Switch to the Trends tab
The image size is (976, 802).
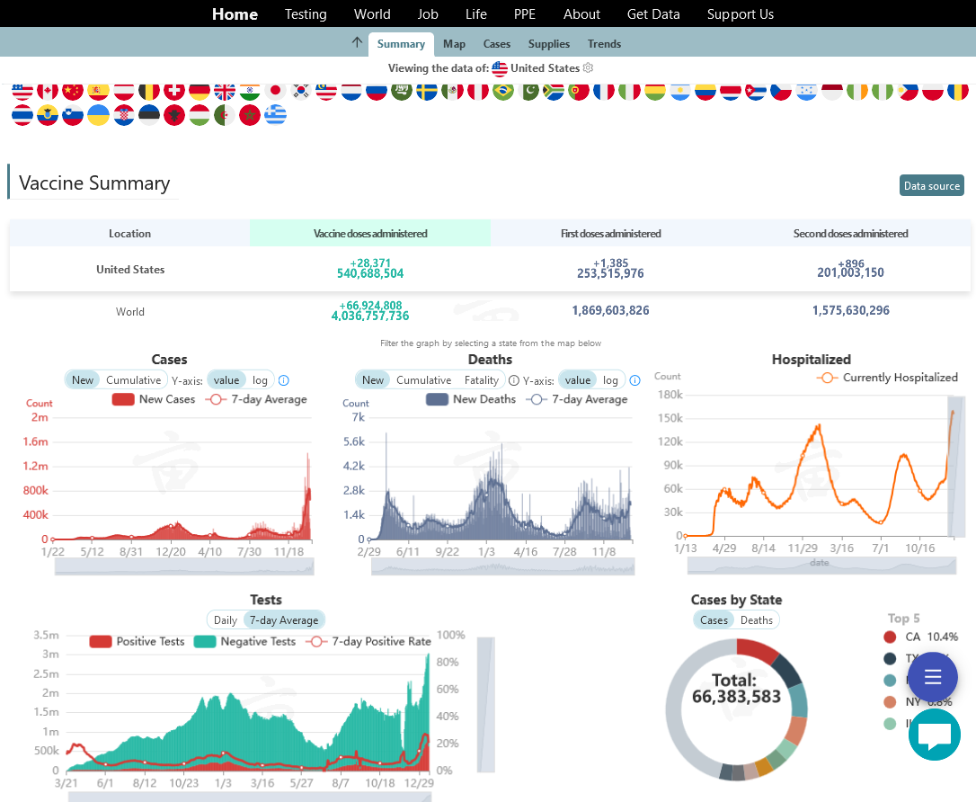pos(605,44)
